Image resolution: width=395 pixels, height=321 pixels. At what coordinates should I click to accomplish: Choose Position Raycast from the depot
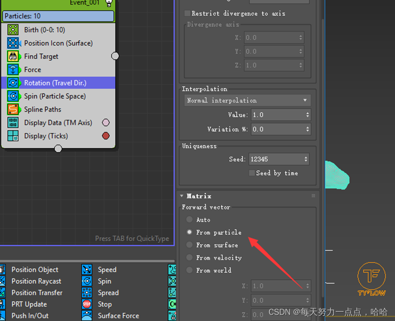tap(36, 281)
